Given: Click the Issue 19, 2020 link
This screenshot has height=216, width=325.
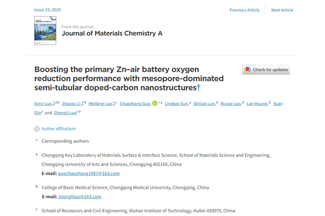Looking at the screenshot, I should click(48, 10).
